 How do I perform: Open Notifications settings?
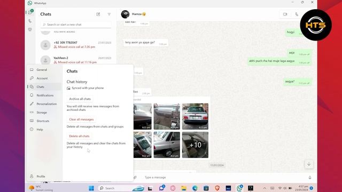tap(44, 95)
